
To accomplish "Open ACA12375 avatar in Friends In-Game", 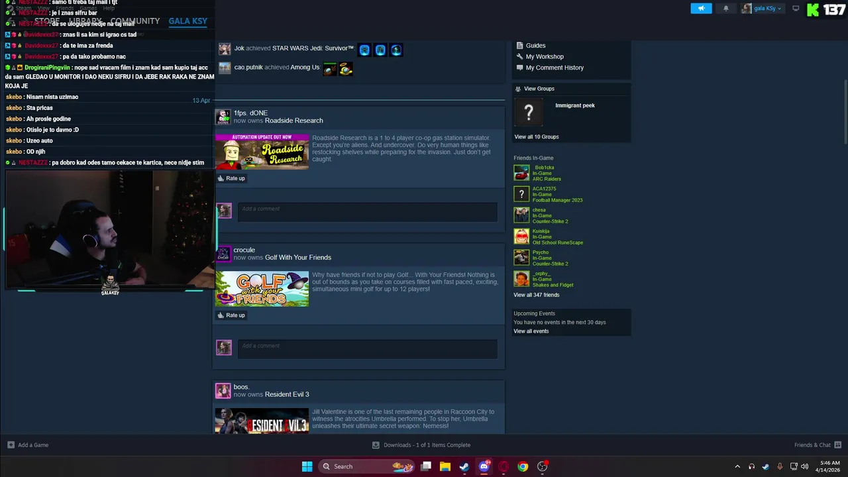I will click(x=521, y=194).
